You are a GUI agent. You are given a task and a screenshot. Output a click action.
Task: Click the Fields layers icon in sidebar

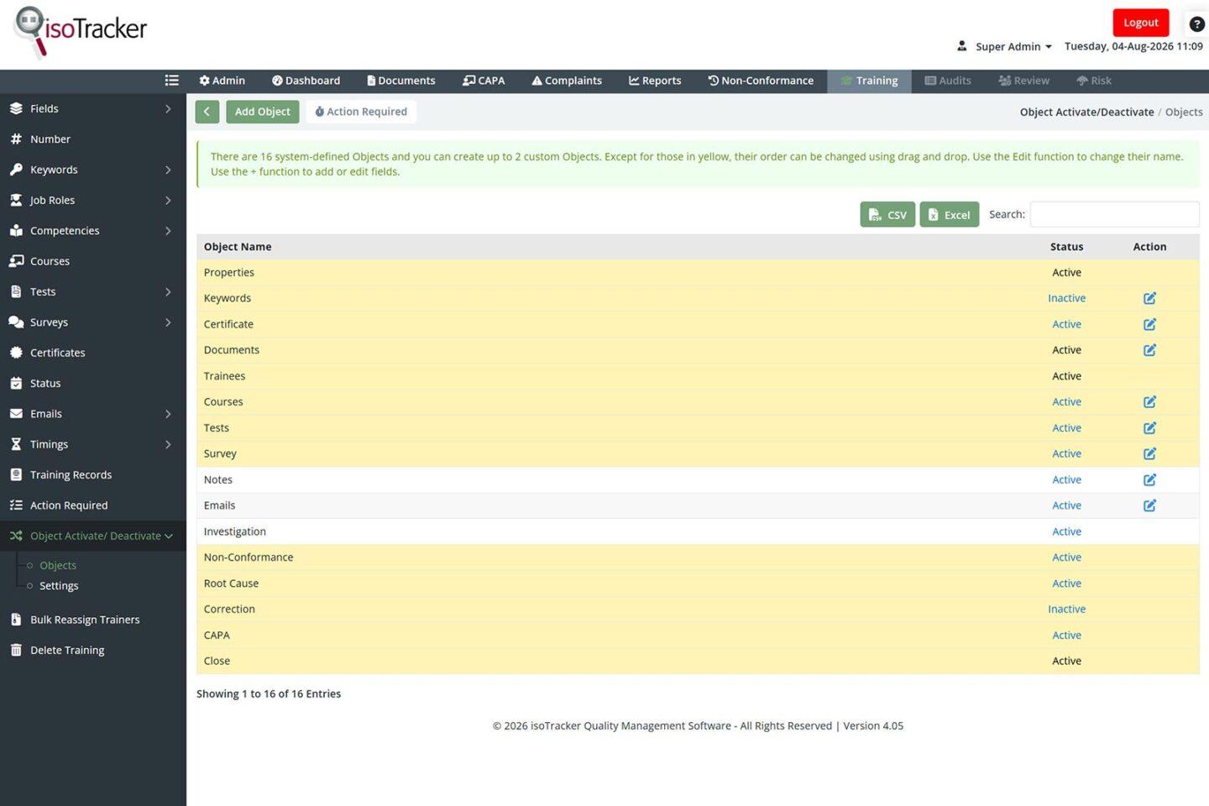16,108
